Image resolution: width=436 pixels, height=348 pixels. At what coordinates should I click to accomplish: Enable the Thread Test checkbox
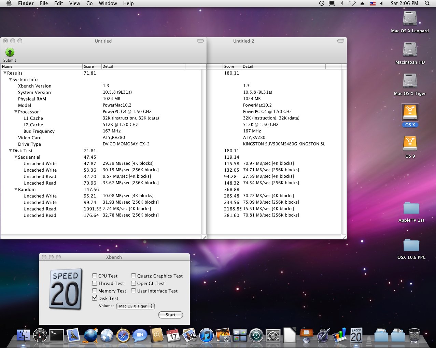point(95,283)
